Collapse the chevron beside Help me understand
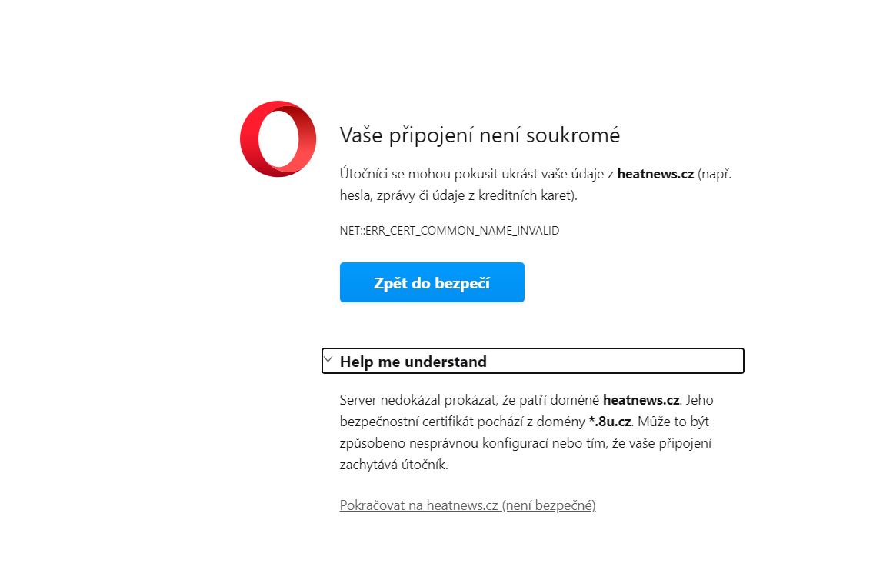The image size is (873, 570). pyautogui.click(x=328, y=359)
